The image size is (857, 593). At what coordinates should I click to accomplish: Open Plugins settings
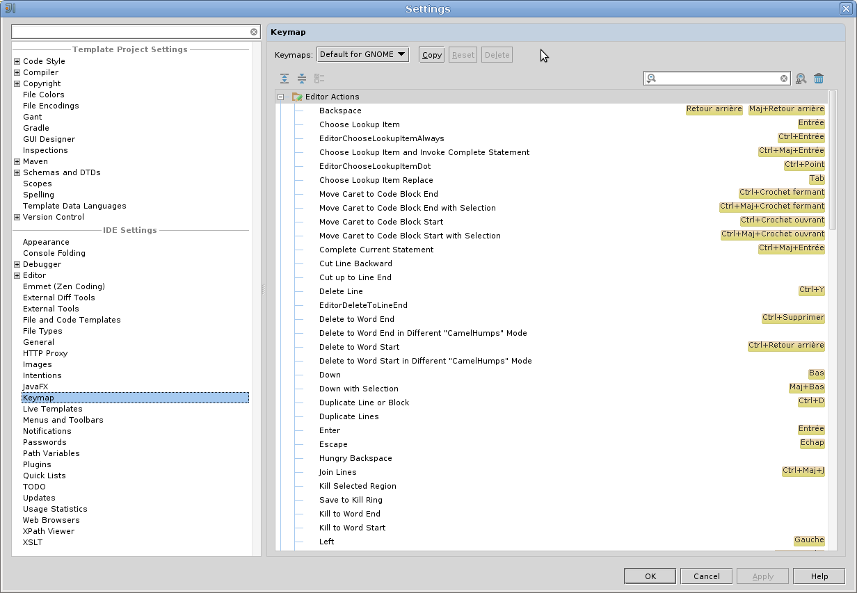point(37,464)
